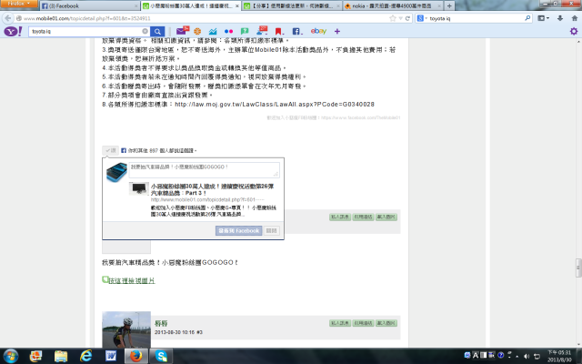Switch to the 【分享】 tab
The width and height of the screenshot is (582, 364).
292,6
